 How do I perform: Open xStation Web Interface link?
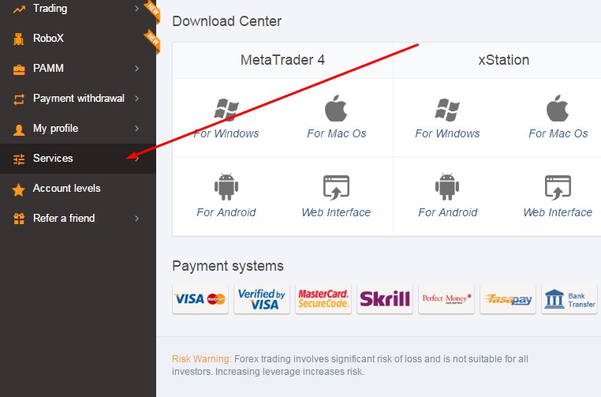tap(558, 212)
